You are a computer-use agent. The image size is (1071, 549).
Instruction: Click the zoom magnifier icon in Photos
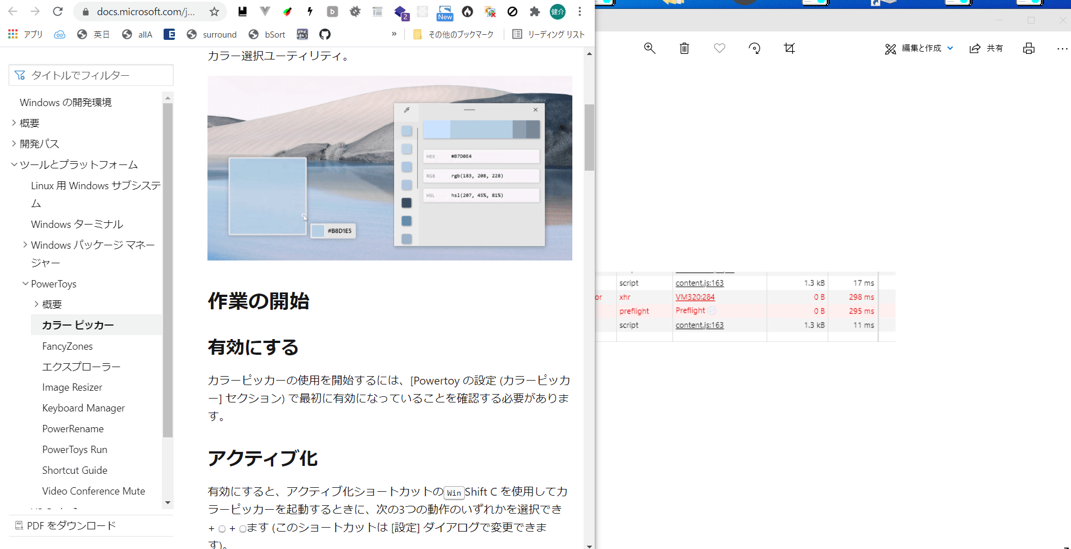tap(649, 48)
